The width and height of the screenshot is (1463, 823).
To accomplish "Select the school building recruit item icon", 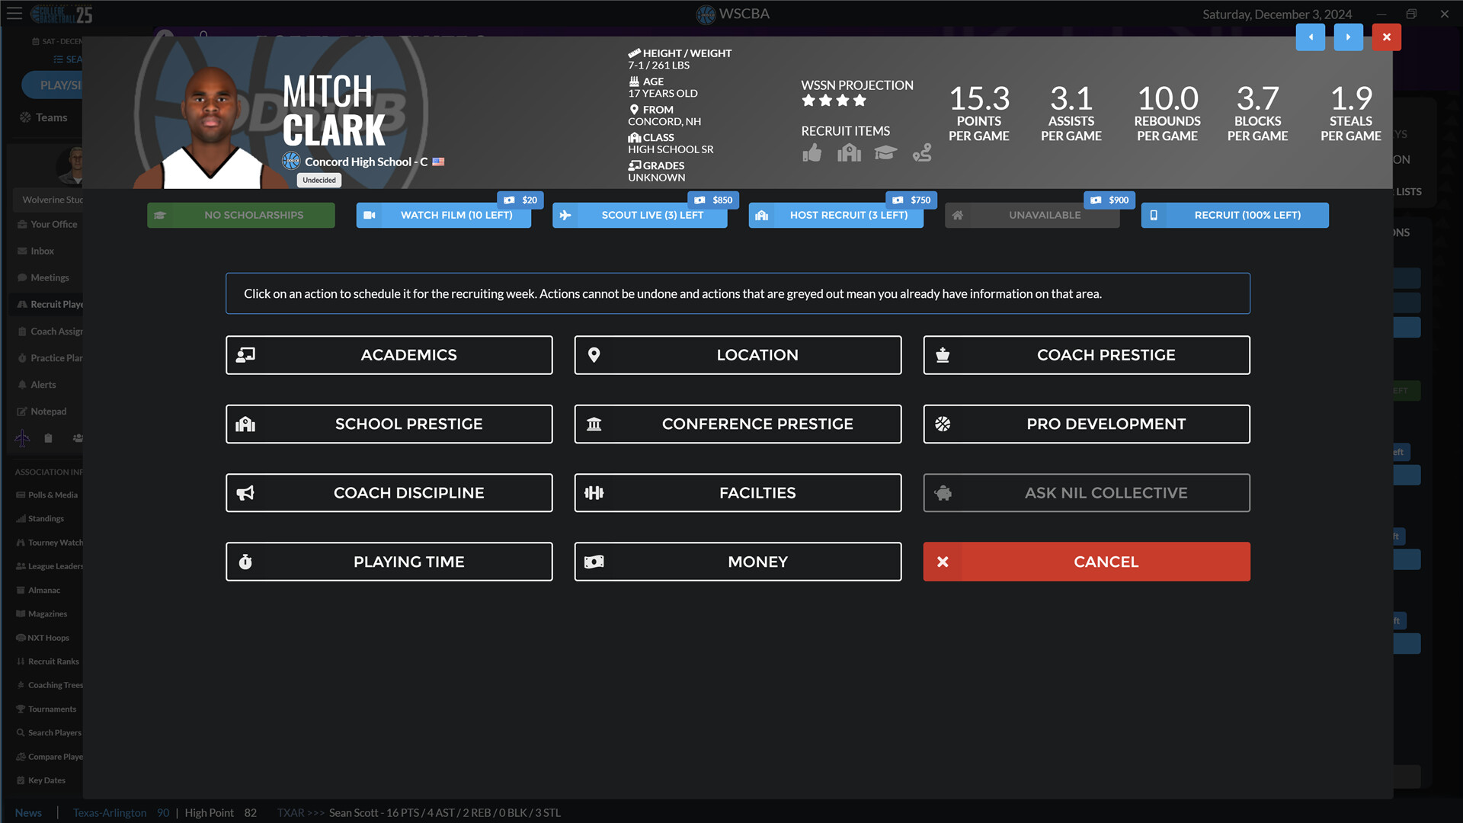I will click(849, 152).
